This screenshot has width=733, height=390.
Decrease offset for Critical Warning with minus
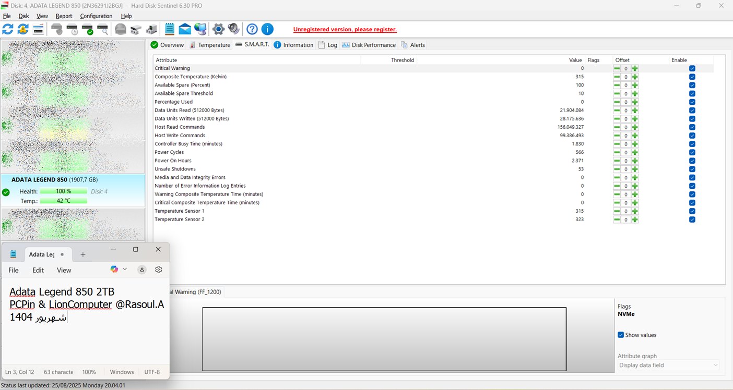point(617,68)
